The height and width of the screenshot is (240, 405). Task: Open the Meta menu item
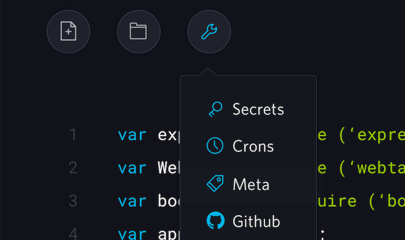[251, 185]
